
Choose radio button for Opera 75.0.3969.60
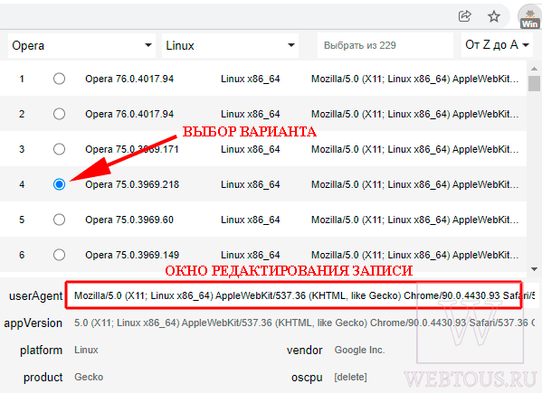click(x=59, y=220)
